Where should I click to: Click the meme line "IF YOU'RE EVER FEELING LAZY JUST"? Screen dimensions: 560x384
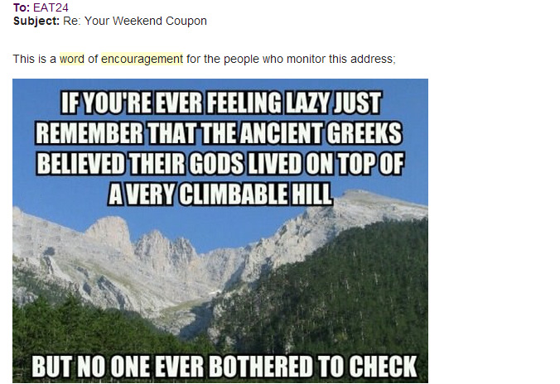220,104
